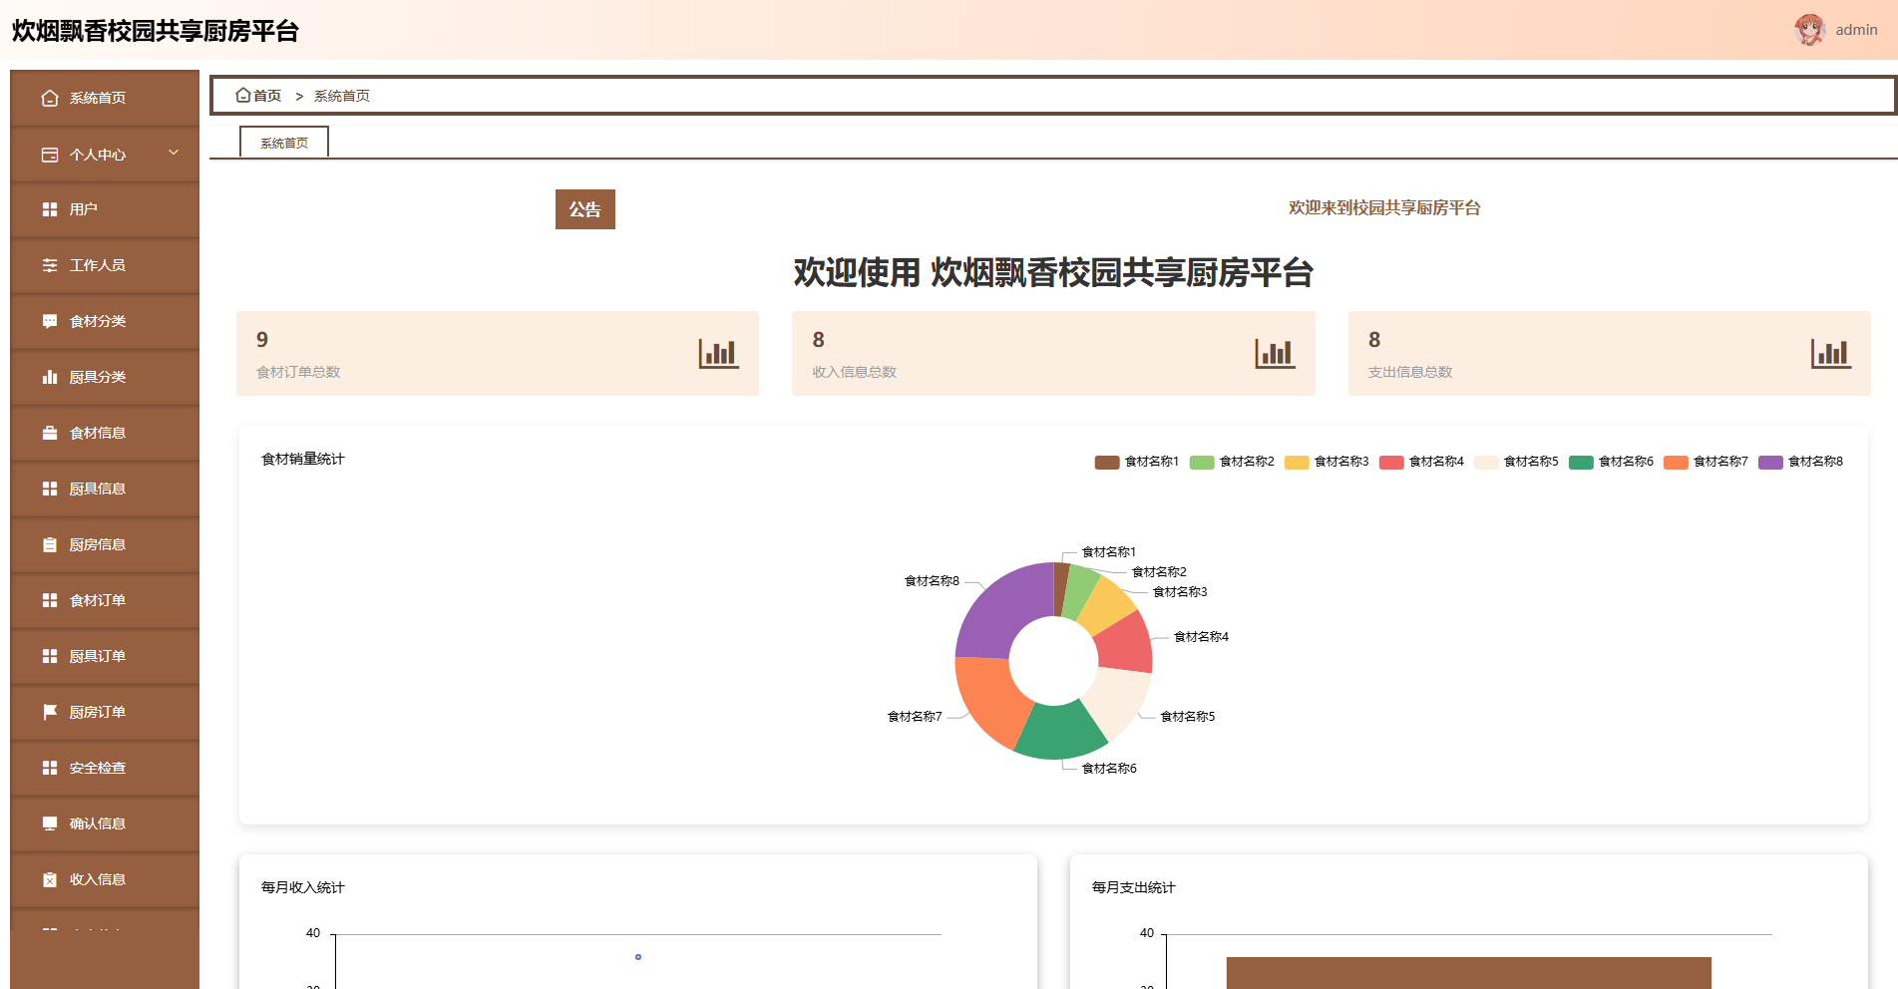The image size is (1898, 989).
Task: Toggle 食材名称6 legend entry
Action: pos(1611,462)
